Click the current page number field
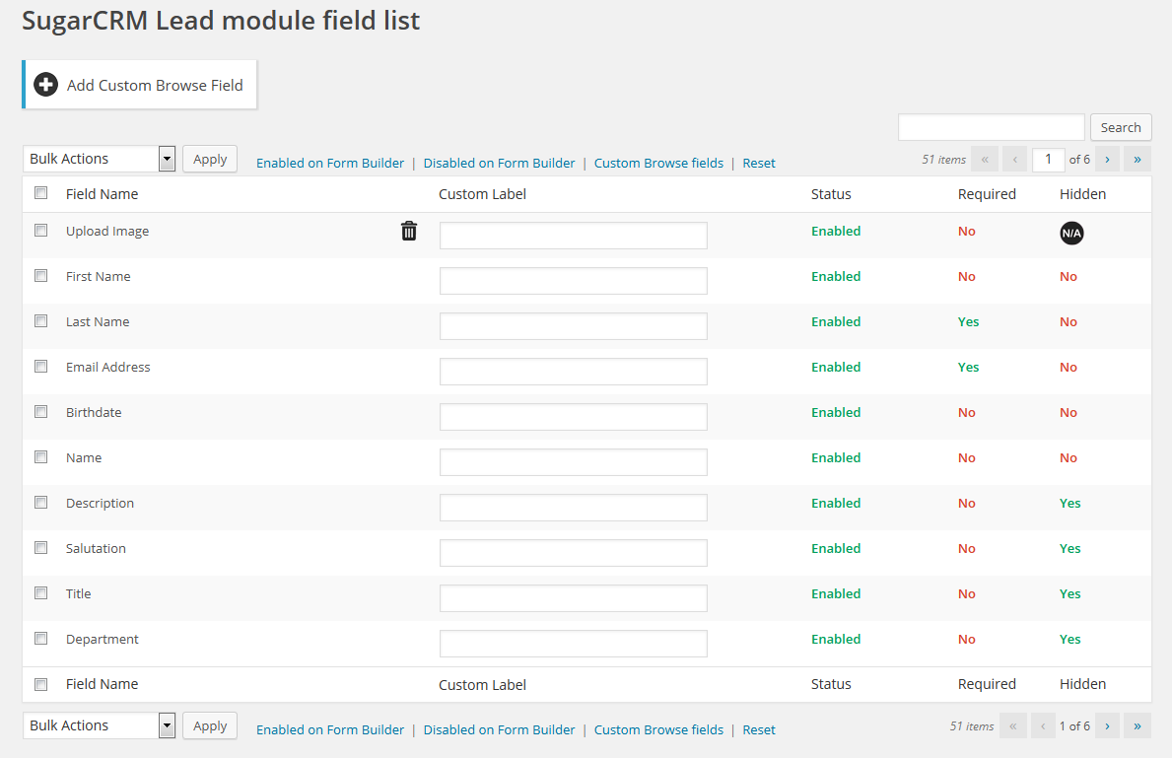The width and height of the screenshot is (1172, 758). pyautogui.click(x=1048, y=160)
